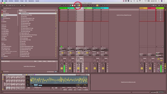Click the Tap tempo button
The image size is (167, 94).
7,5
